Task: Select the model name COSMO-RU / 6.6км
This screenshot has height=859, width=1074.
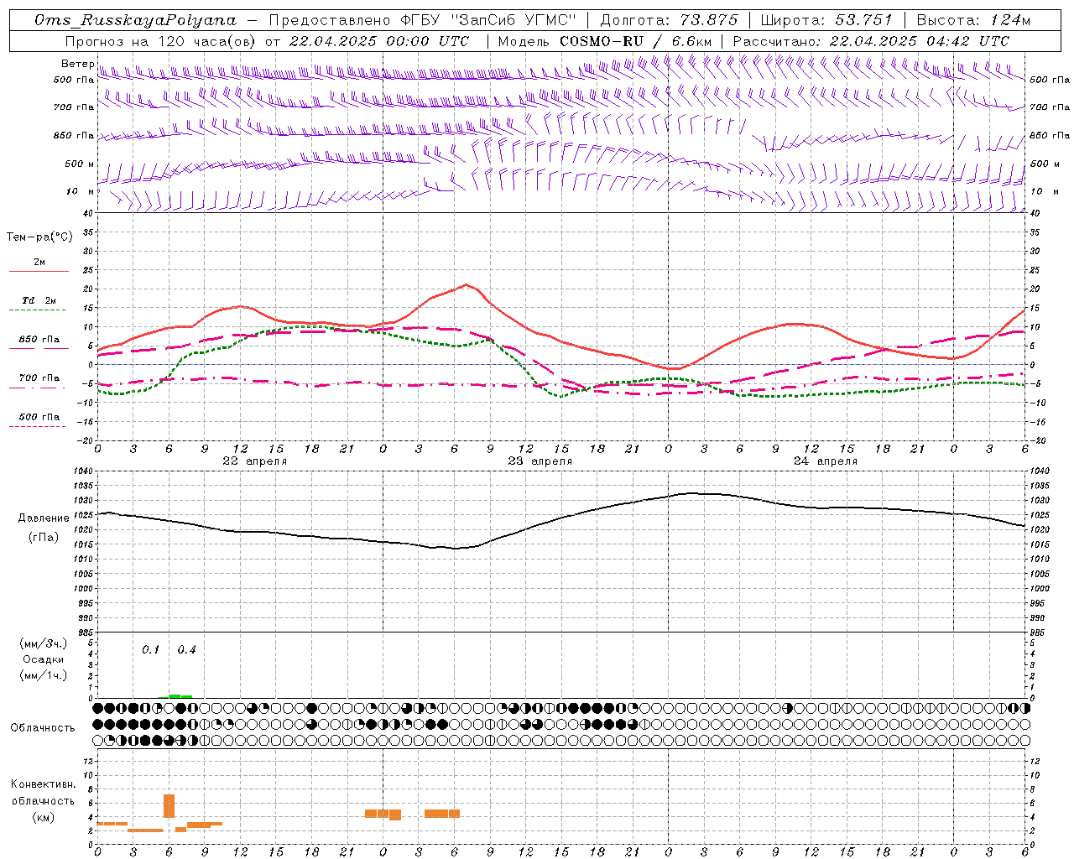Action: pos(635,41)
